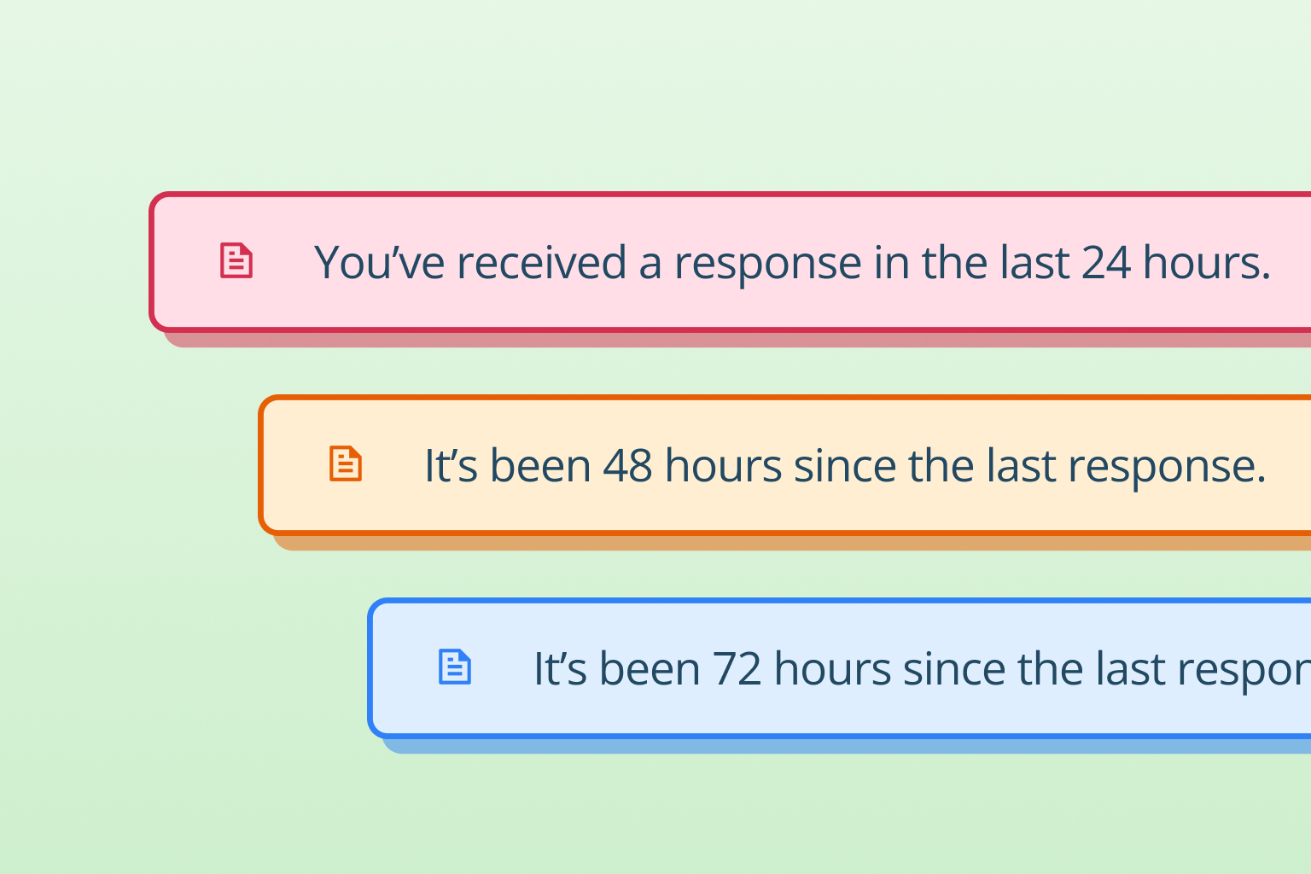The height and width of the screenshot is (874, 1311).
Task: Click the red document icon
Action: click(x=236, y=260)
